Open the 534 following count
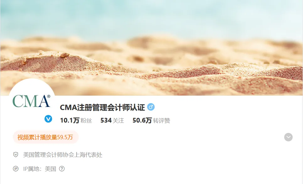Screen dimensions: 303x184 pyautogui.click(x=106, y=120)
